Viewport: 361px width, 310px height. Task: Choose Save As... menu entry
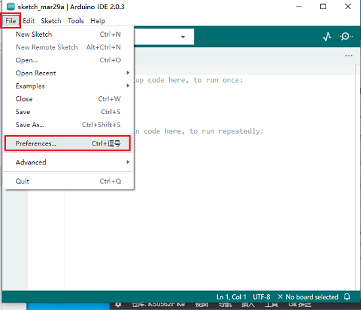(x=68, y=125)
